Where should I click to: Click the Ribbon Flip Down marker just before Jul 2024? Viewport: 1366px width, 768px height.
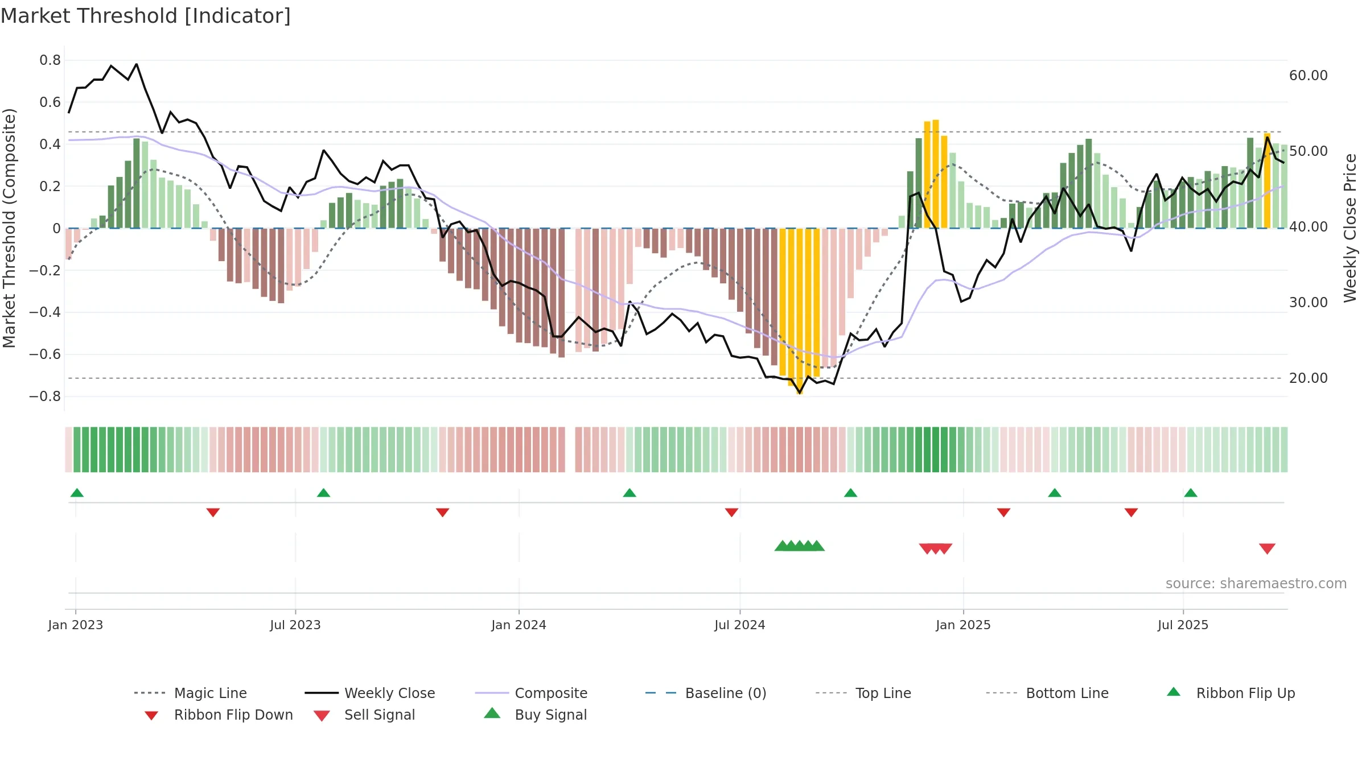(x=731, y=512)
